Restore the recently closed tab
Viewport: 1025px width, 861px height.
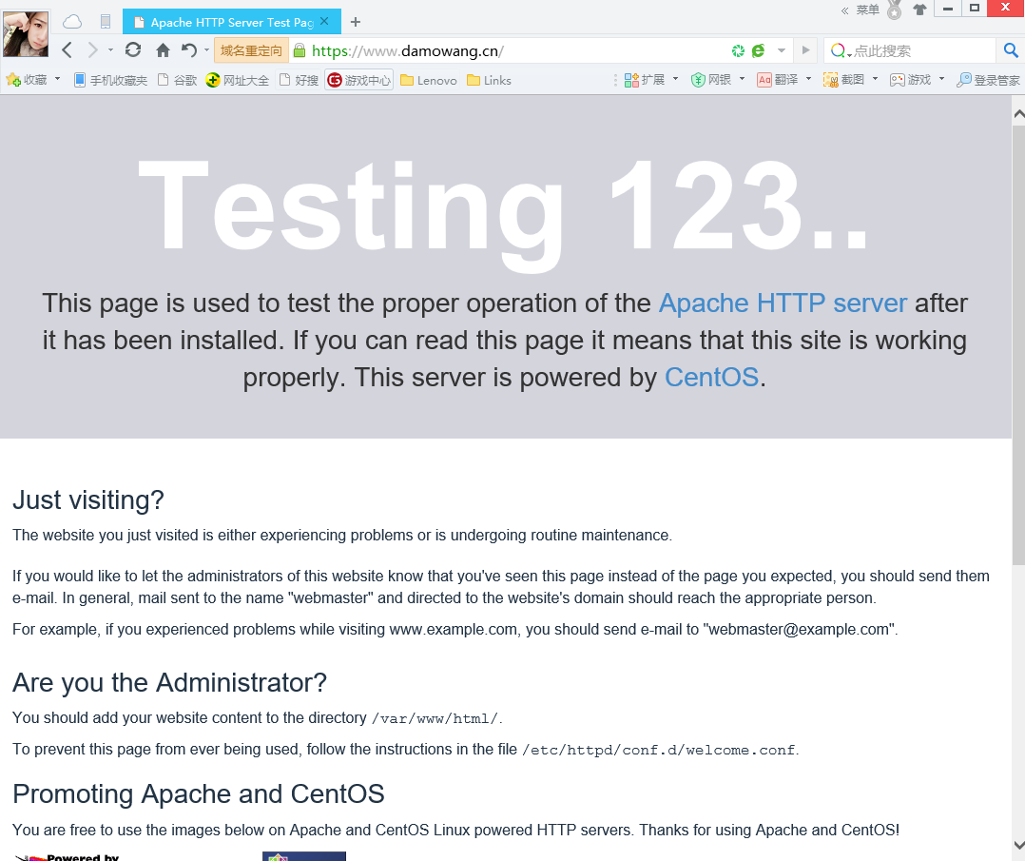[x=189, y=50]
